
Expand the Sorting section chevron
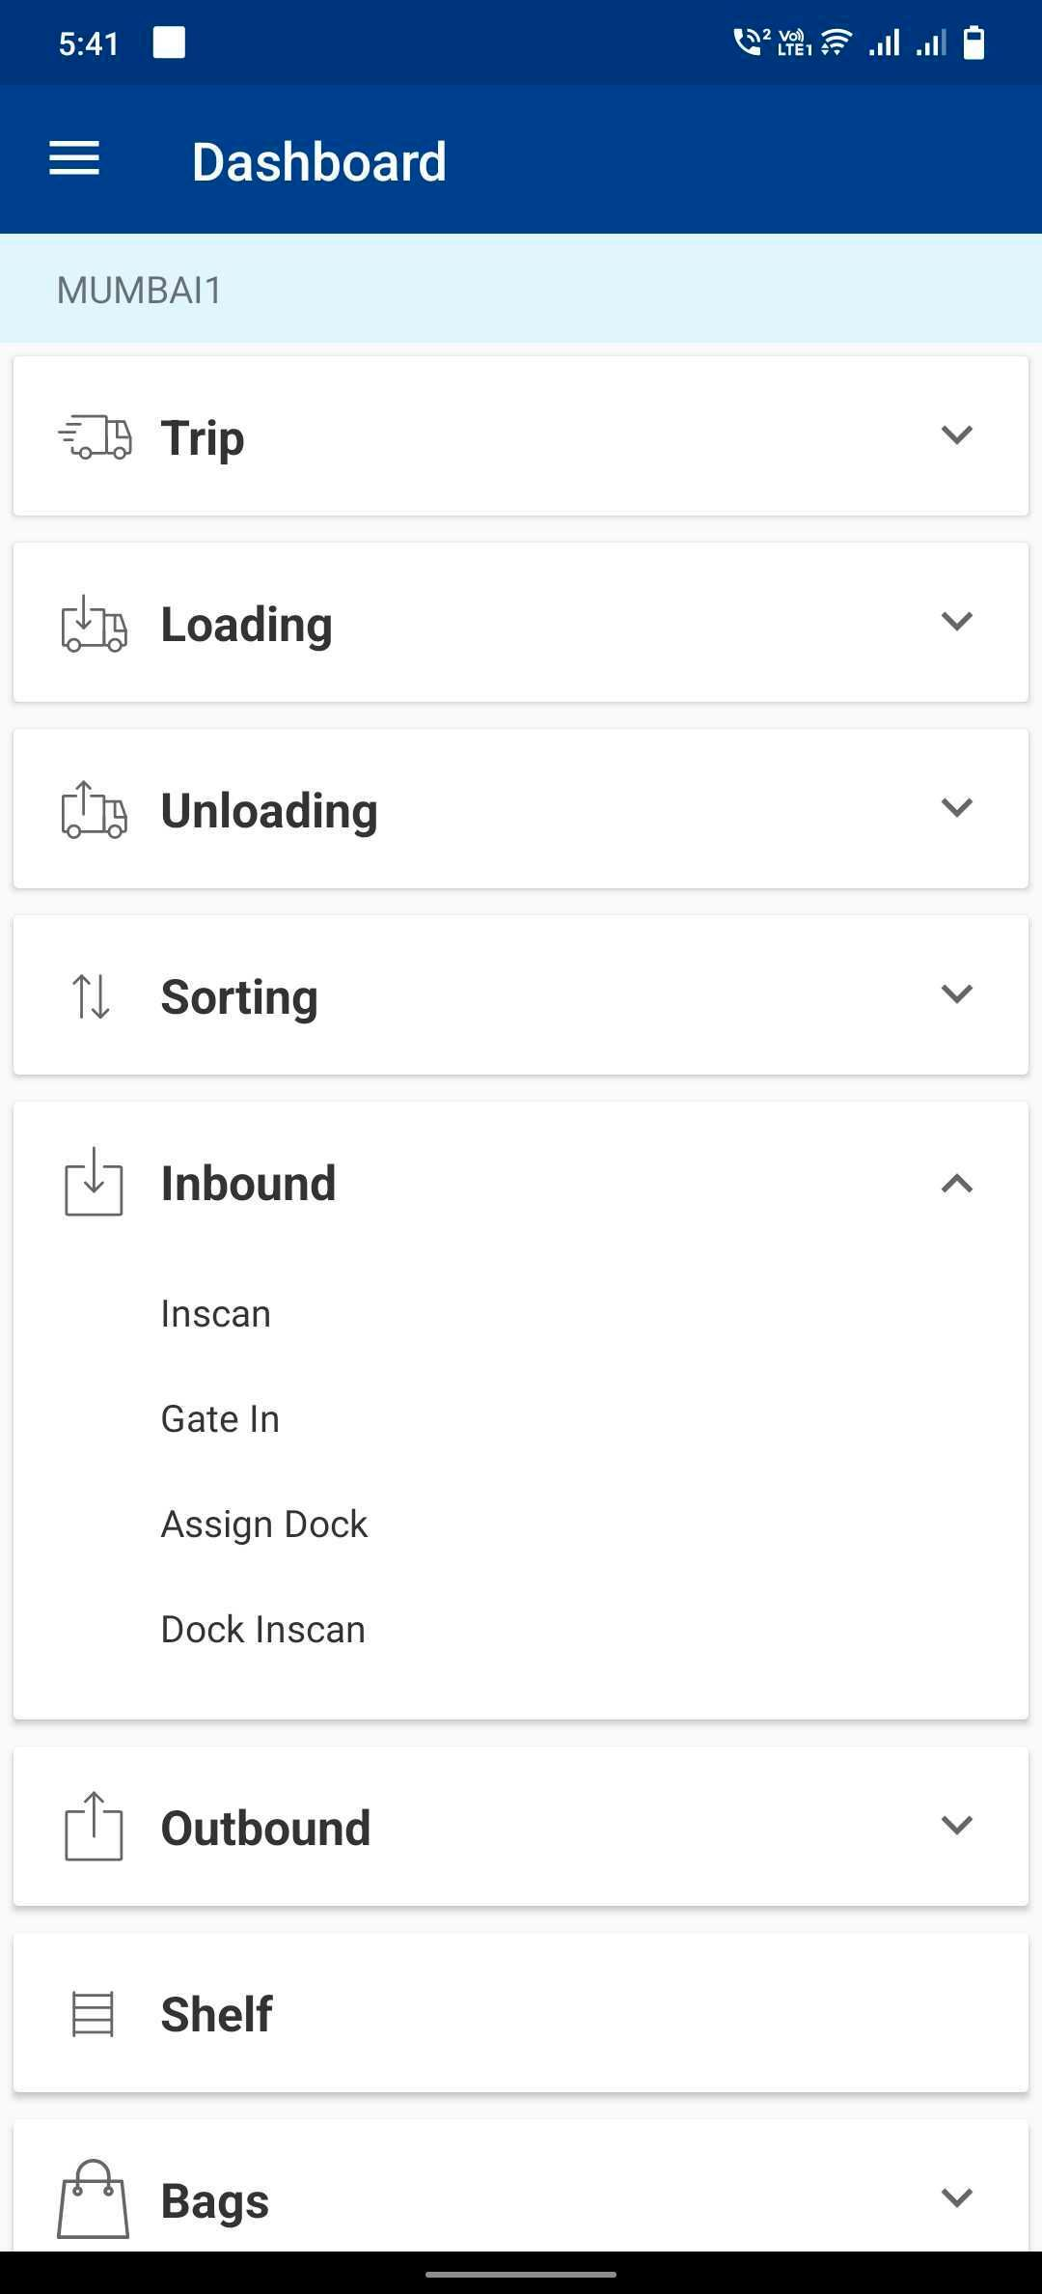tap(956, 993)
